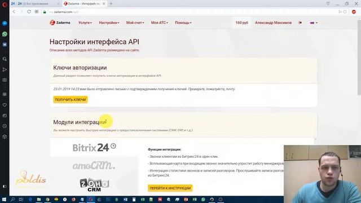
Task: Click the green padlock security icon
Action: [45, 12]
